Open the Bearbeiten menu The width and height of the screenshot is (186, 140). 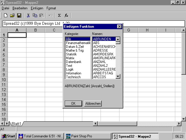click(20, 8)
